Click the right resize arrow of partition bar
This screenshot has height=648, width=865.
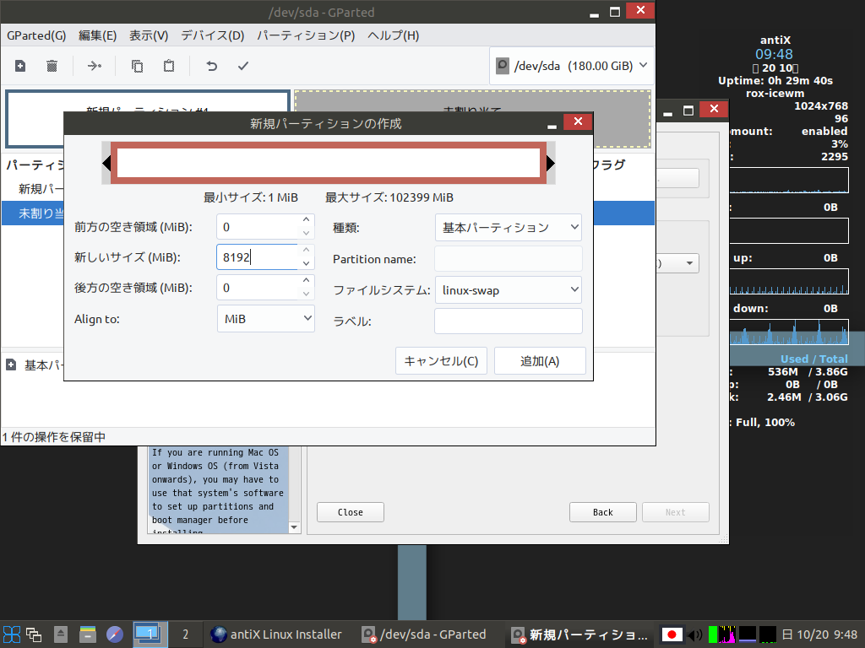(551, 163)
